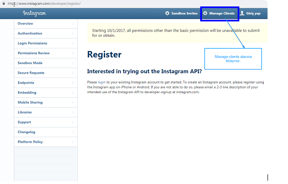Click the padlock icon in the address bar
Screen dimensions: 288x184
pyautogui.click(x=4, y=3)
